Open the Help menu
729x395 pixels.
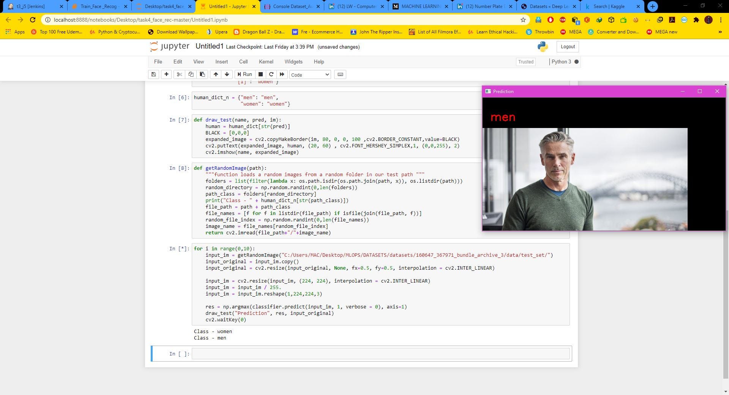(319, 62)
